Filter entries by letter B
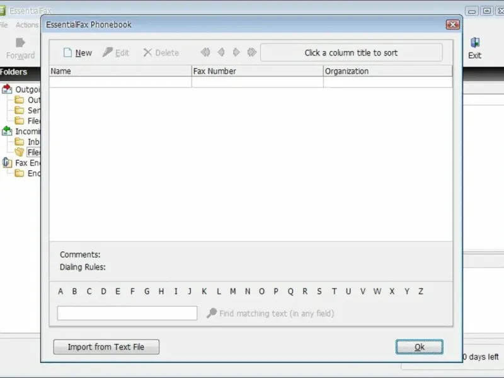 74,291
